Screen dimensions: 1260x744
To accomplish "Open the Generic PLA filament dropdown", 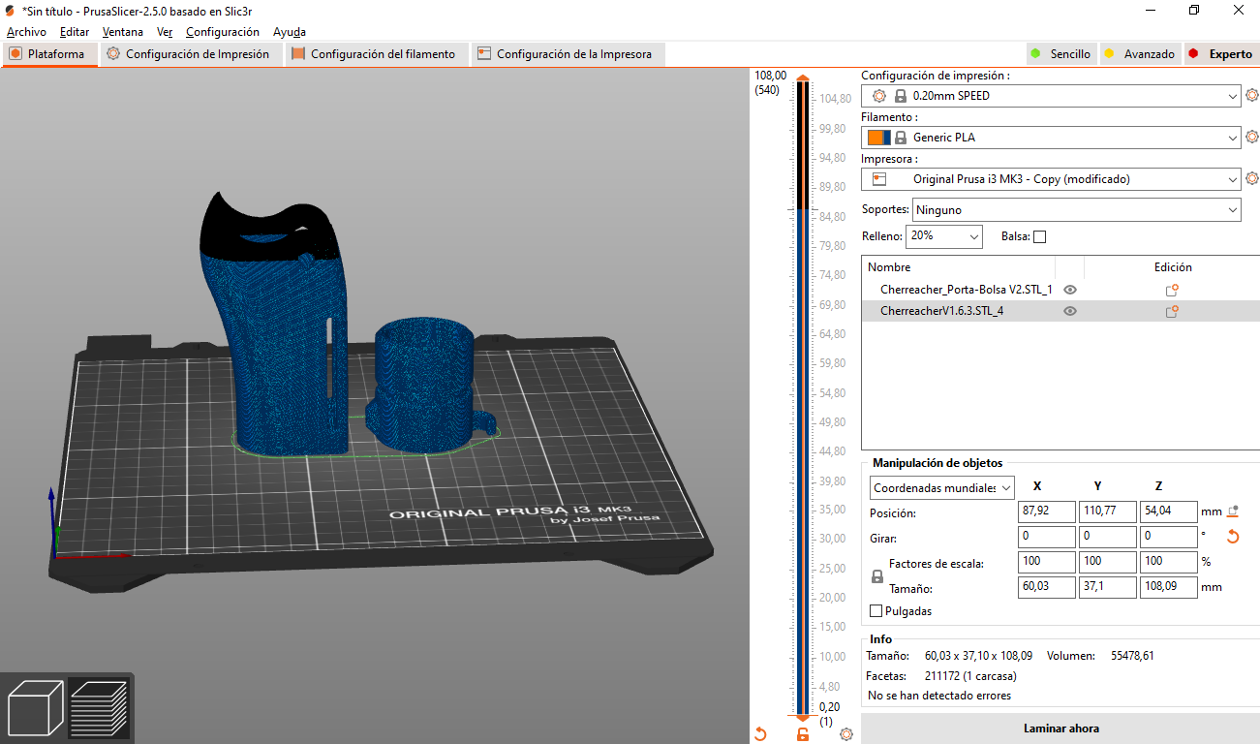I will coord(1051,138).
